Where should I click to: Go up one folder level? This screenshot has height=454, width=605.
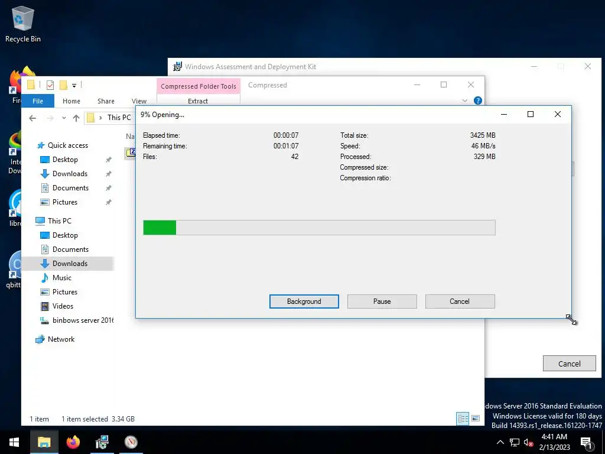[x=76, y=118]
